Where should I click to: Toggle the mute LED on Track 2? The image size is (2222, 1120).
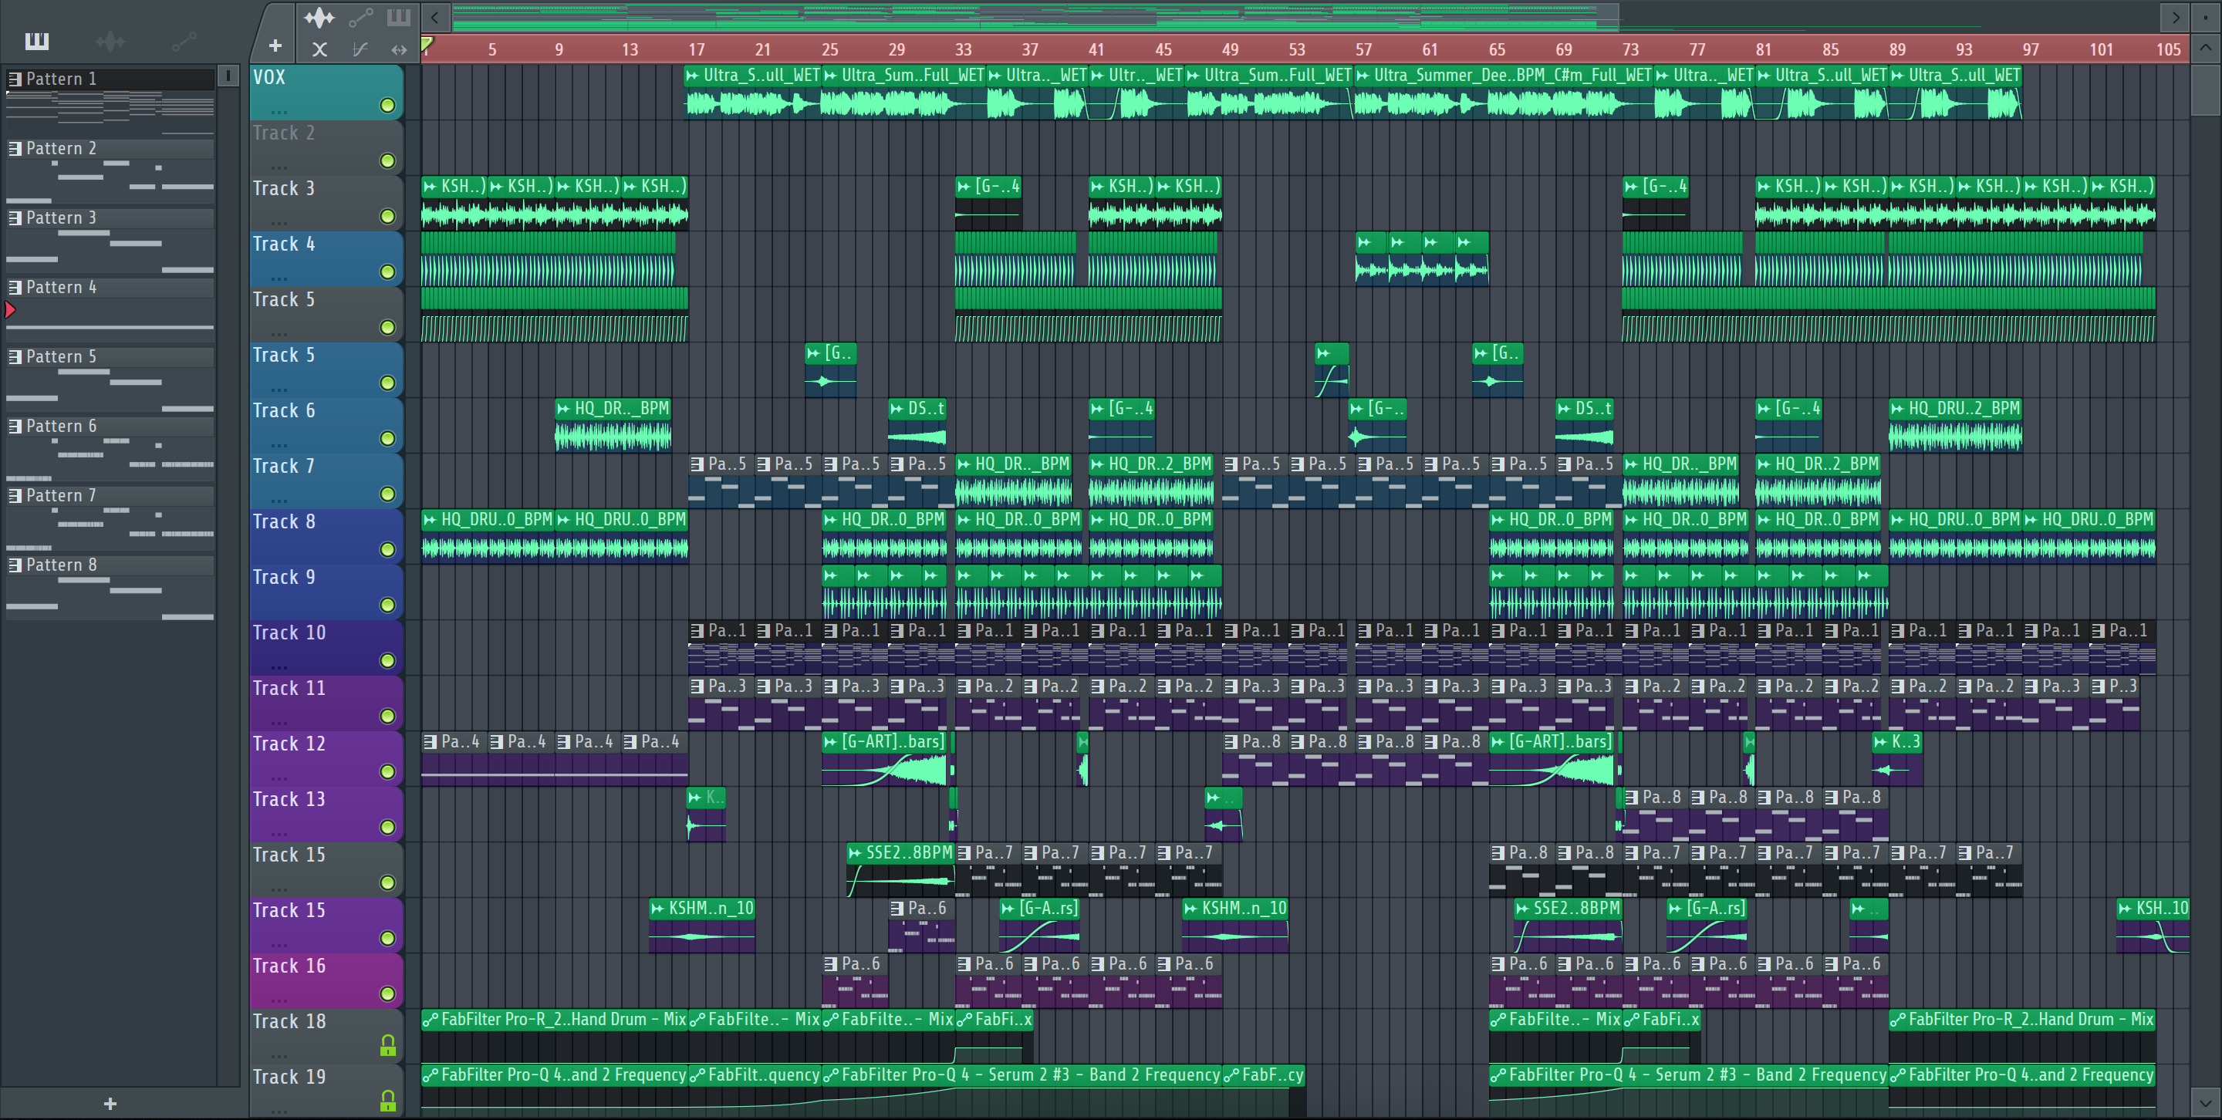[387, 160]
